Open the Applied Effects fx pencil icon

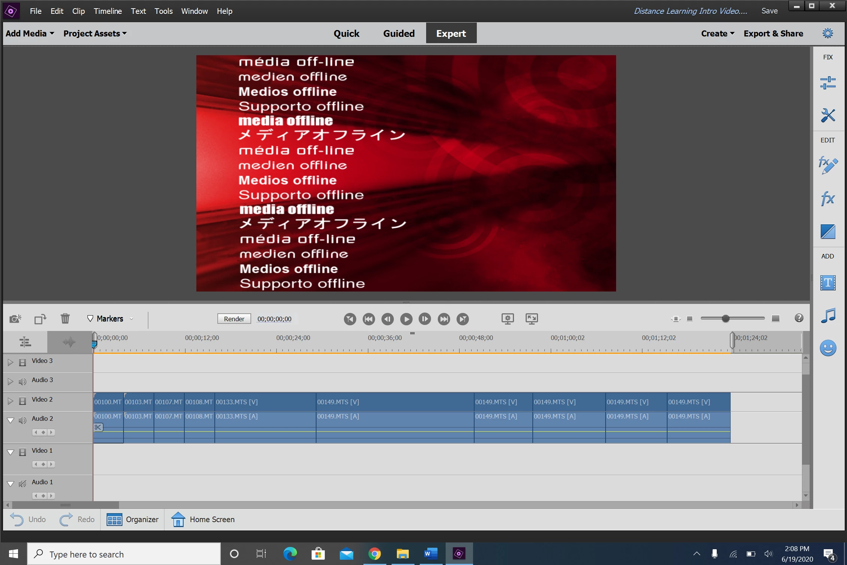[827, 165]
